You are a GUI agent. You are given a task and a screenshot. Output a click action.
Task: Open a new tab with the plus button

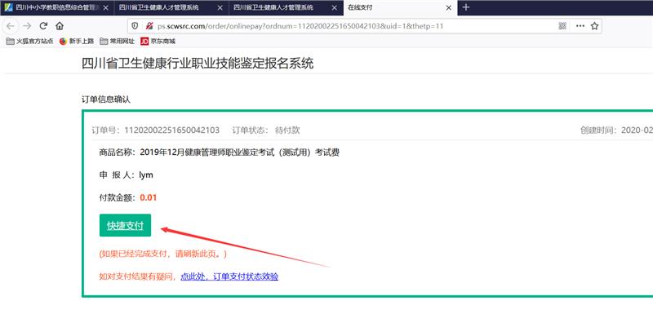(x=466, y=7)
